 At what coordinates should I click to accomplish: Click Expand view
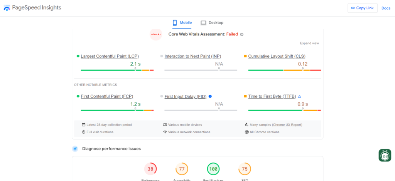pos(309,43)
